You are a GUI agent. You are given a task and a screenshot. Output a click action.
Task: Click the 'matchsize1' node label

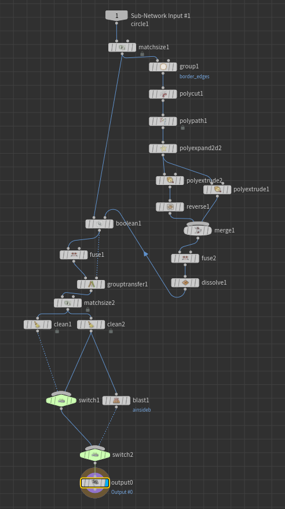154,47
